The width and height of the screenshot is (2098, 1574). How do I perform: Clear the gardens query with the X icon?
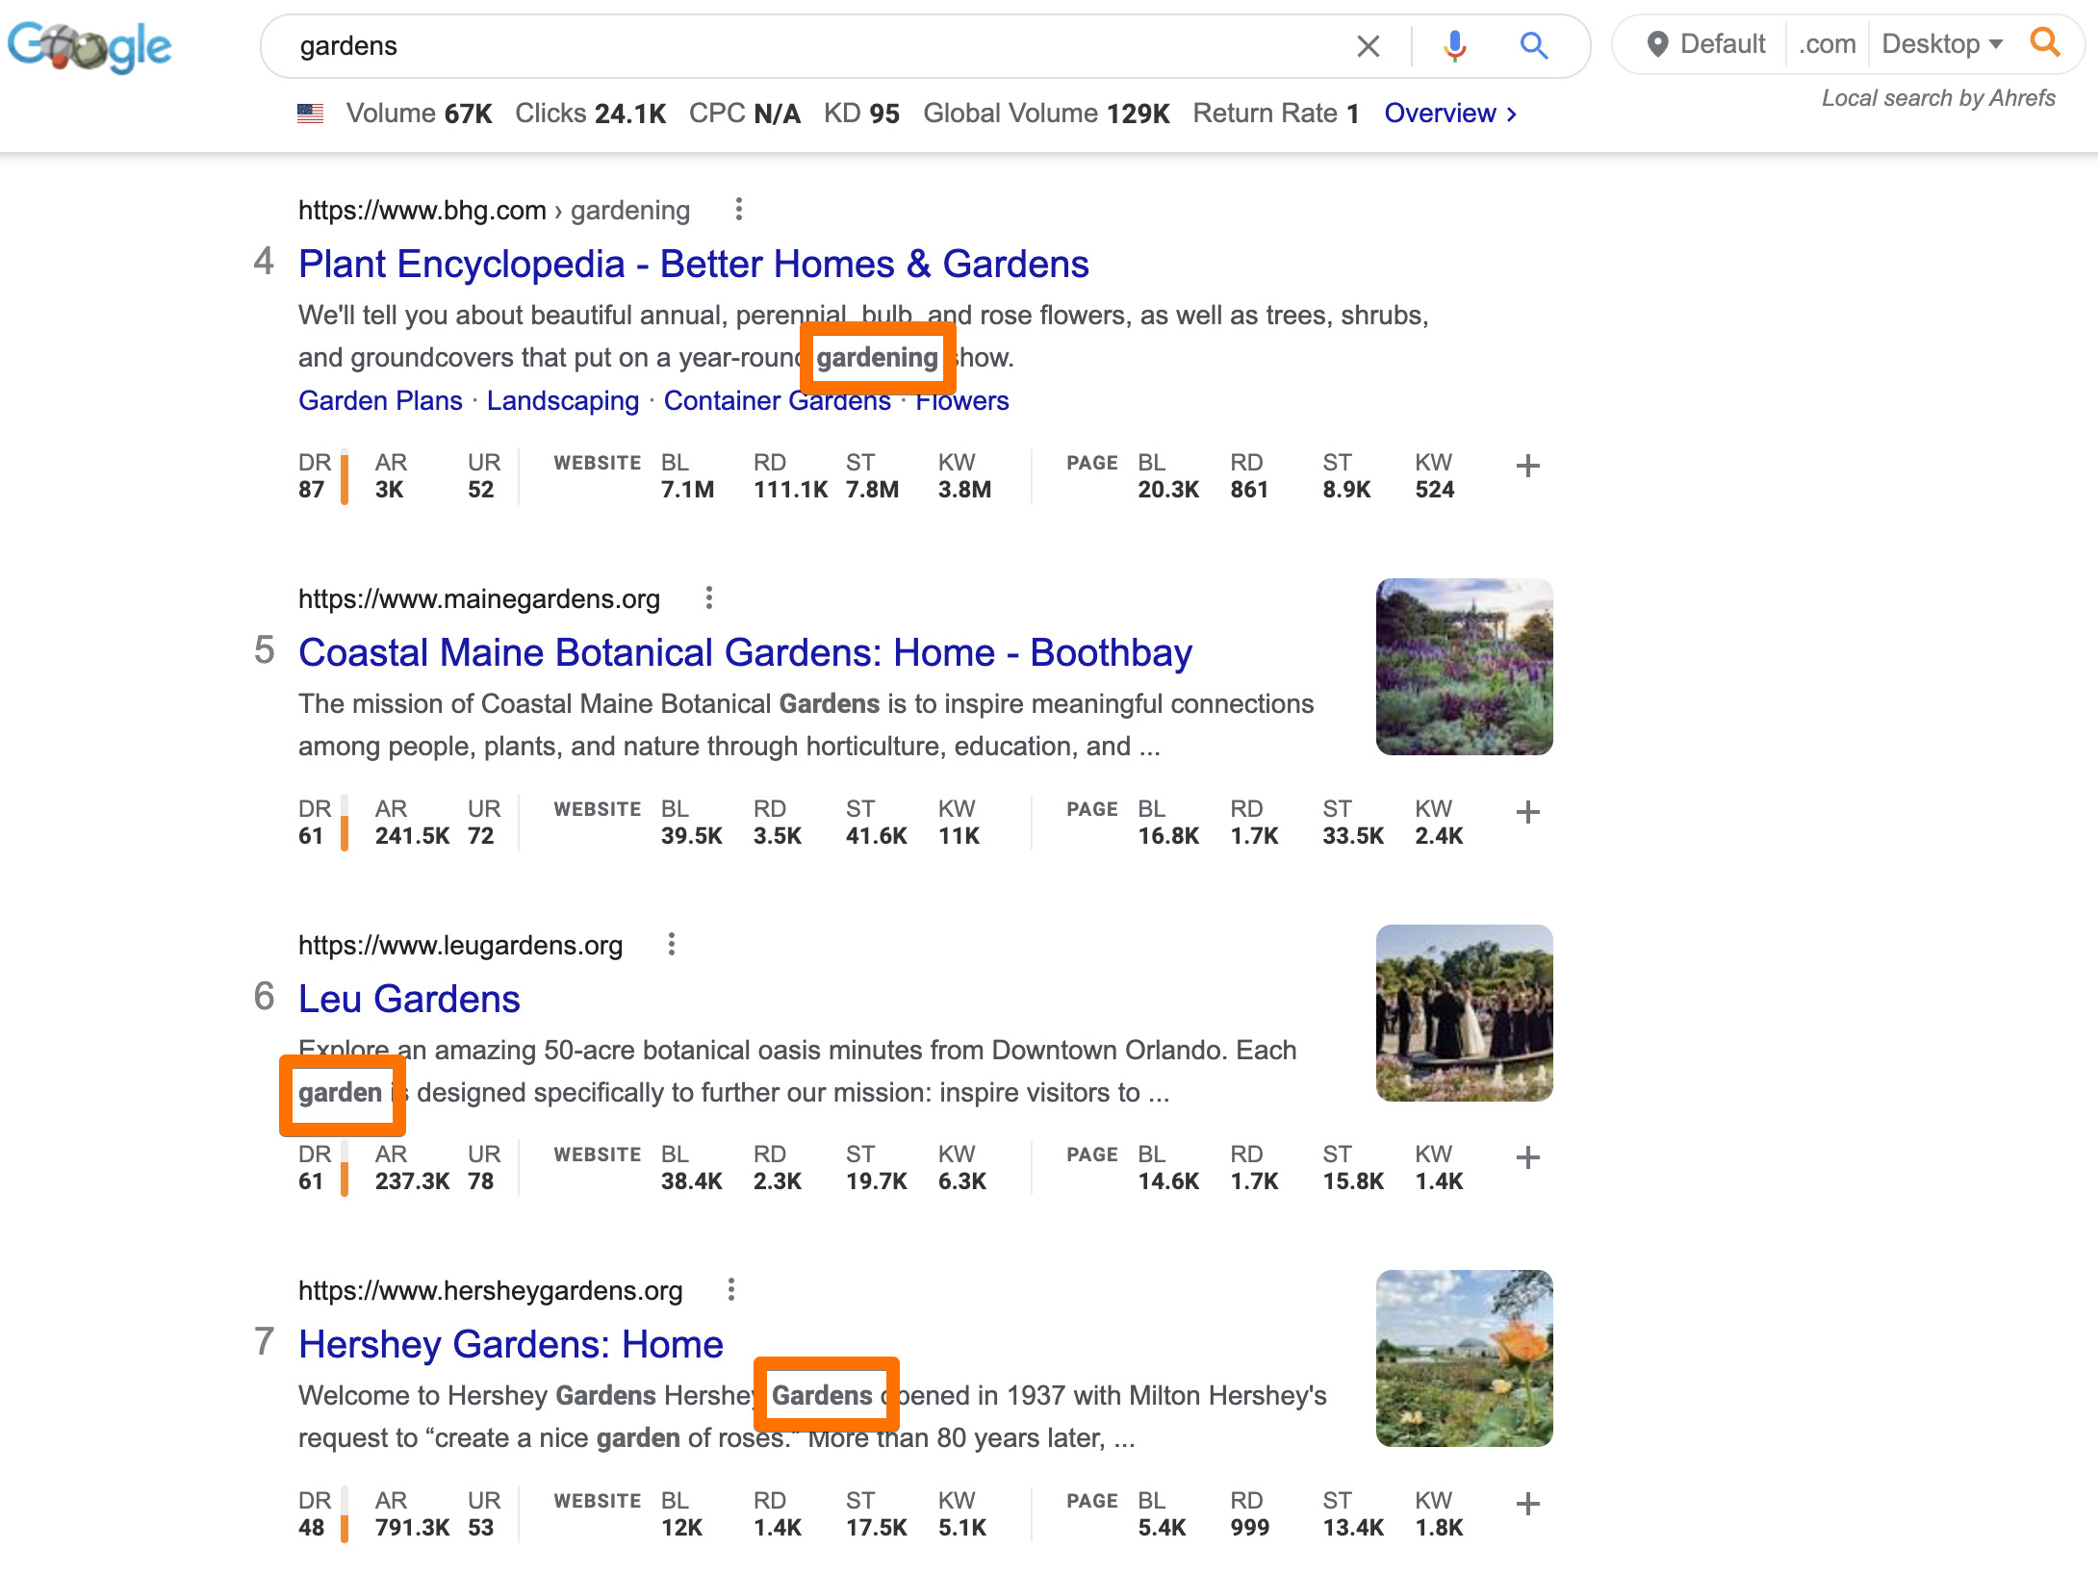[x=1368, y=45]
